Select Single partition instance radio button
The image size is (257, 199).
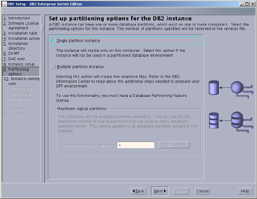[x=53, y=40]
